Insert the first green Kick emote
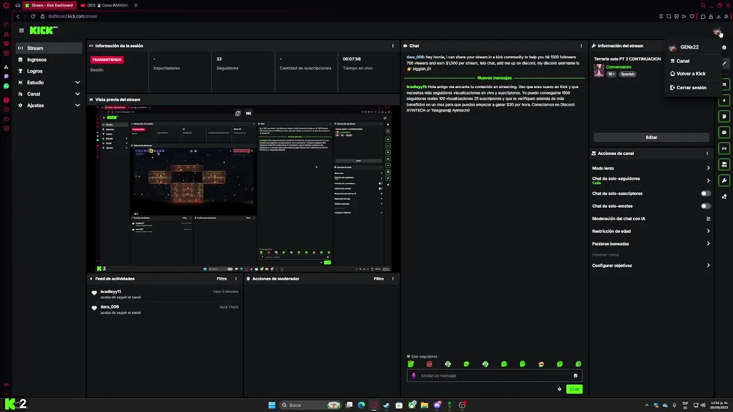The width and height of the screenshot is (733, 412). coord(411,364)
